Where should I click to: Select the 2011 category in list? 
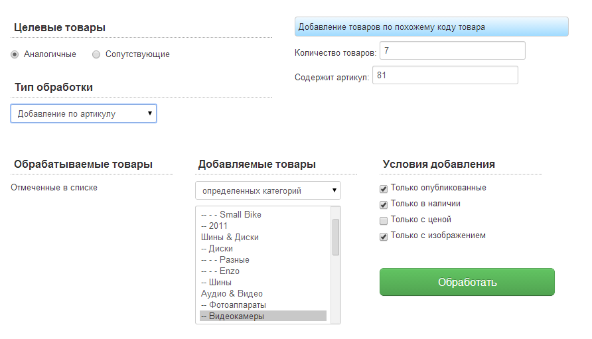pos(218,226)
